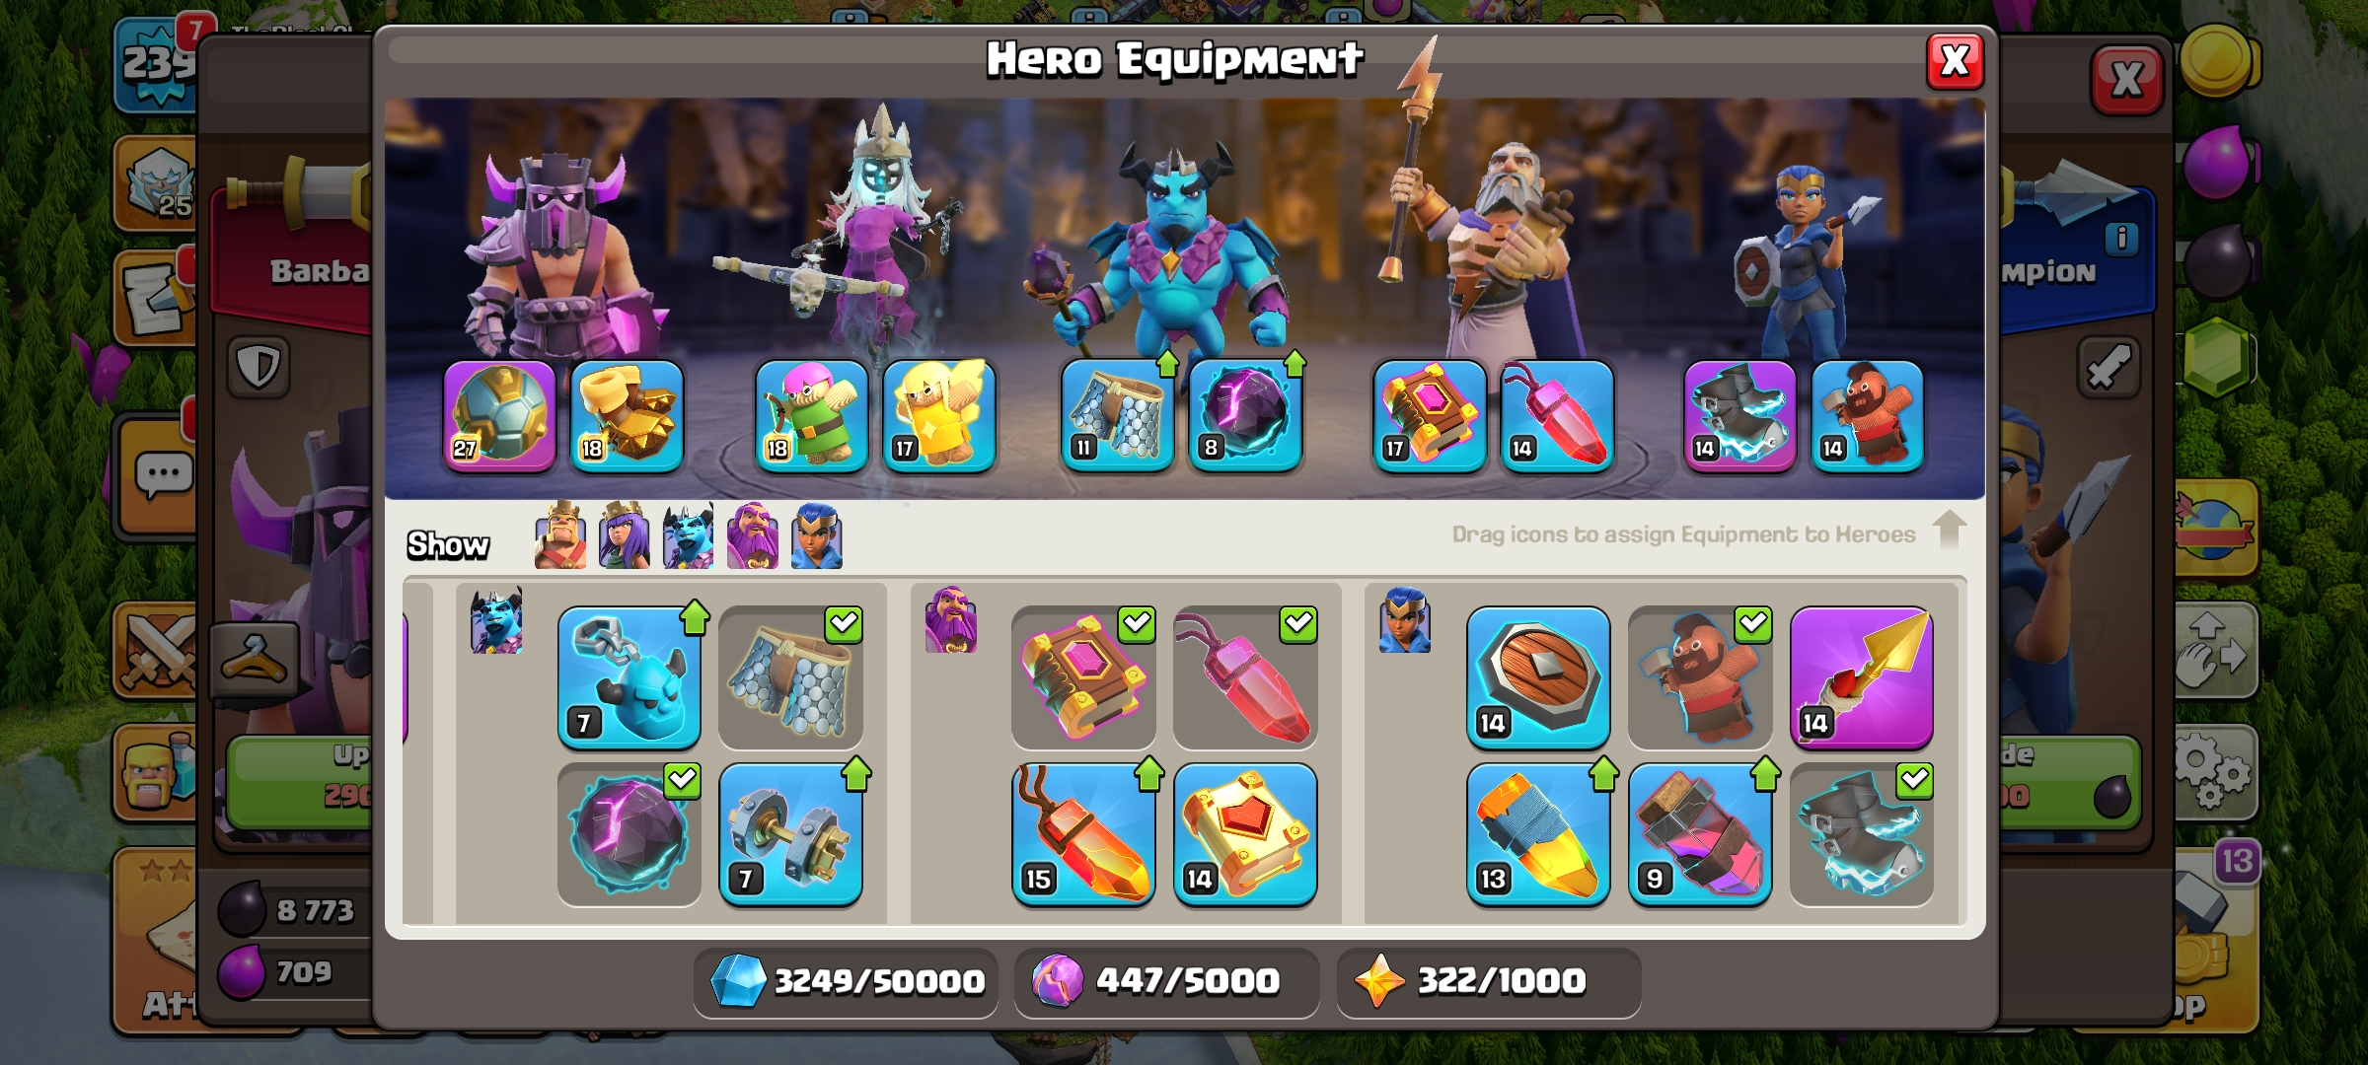Click the upgrade arrow on equipped Dark Orb
Screen dimensions: 2368x1065
(x=1295, y=363)
